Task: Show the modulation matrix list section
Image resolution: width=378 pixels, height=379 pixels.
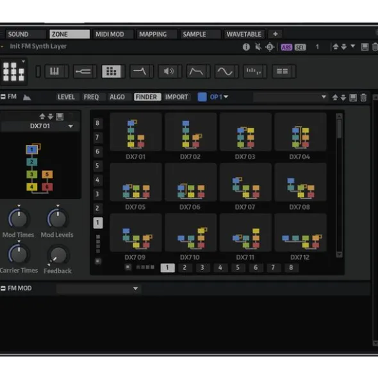Action: tap(282, 72)
